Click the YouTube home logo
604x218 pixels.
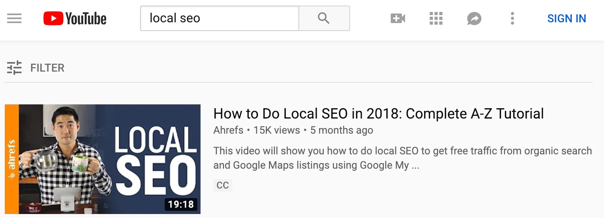(75, 18)
